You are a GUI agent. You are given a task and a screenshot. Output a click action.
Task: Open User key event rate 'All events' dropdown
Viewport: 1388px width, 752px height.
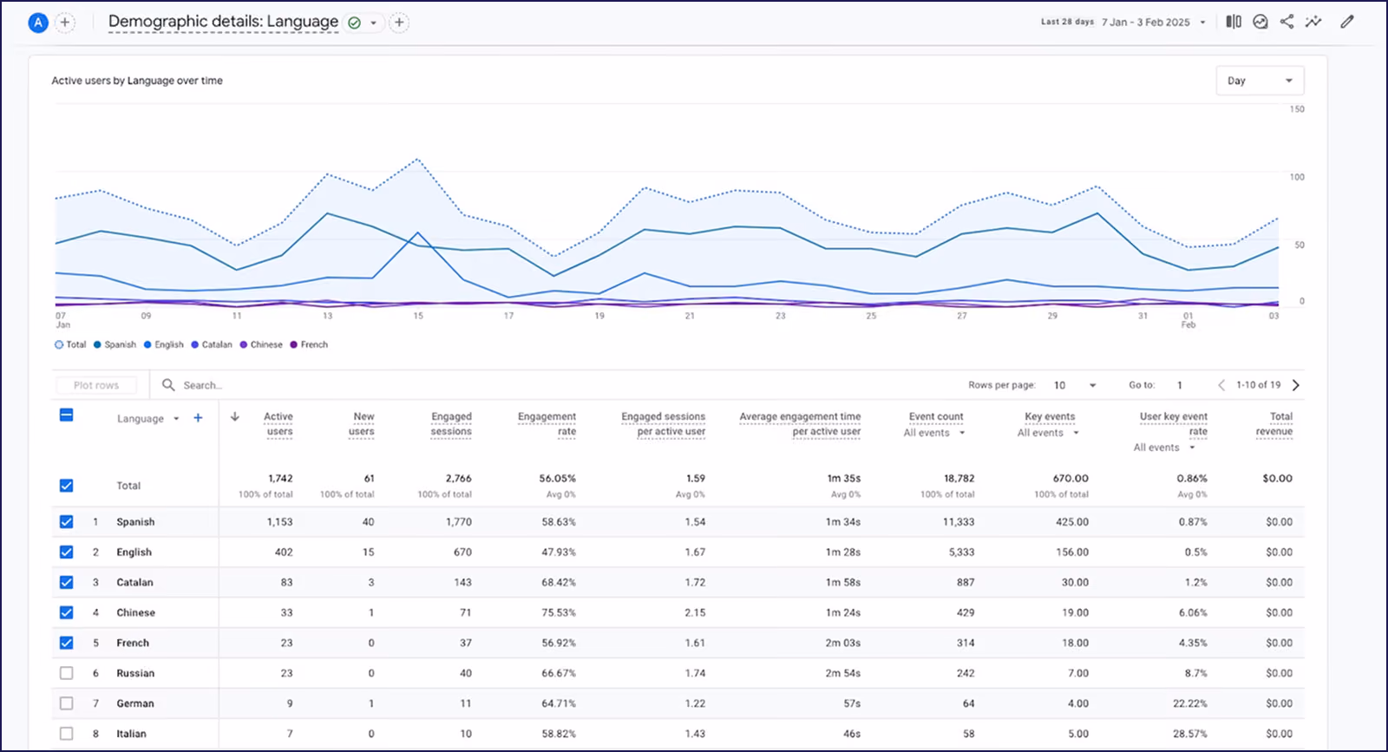click(x=1164, y=448)
